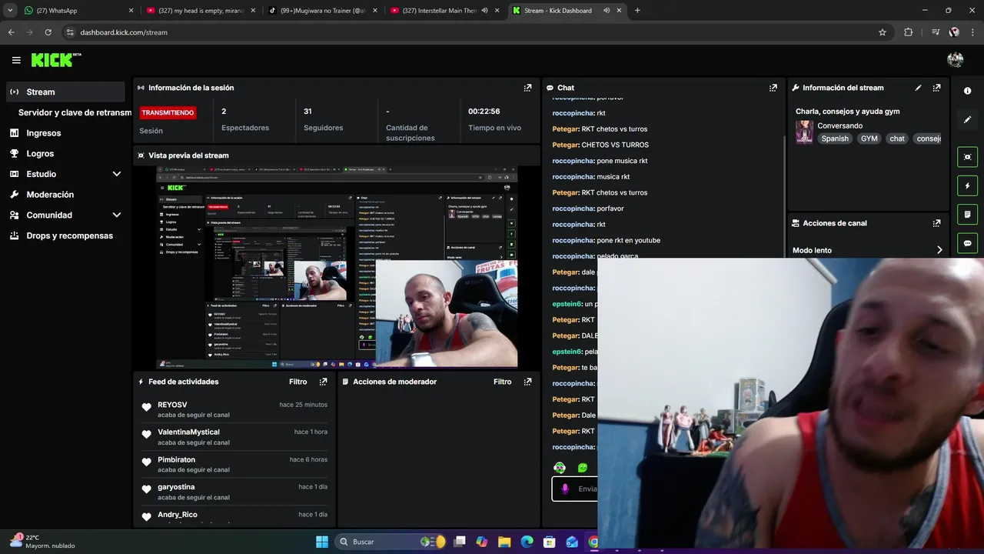Reload the page
This screenshot has height=554, width=984.
tap(48, 32)
